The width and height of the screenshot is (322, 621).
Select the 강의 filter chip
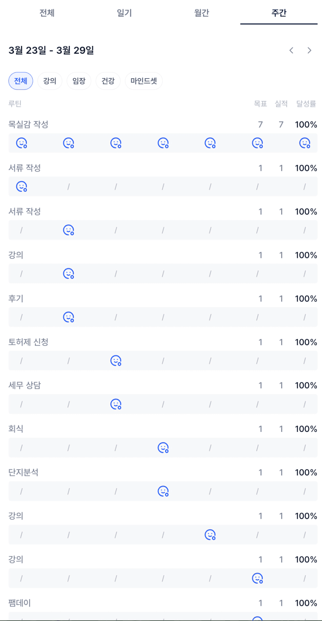50,81
